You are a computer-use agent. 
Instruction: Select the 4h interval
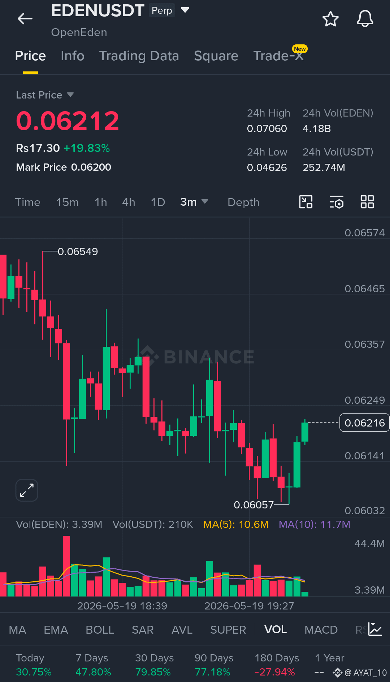click(129, 202)
